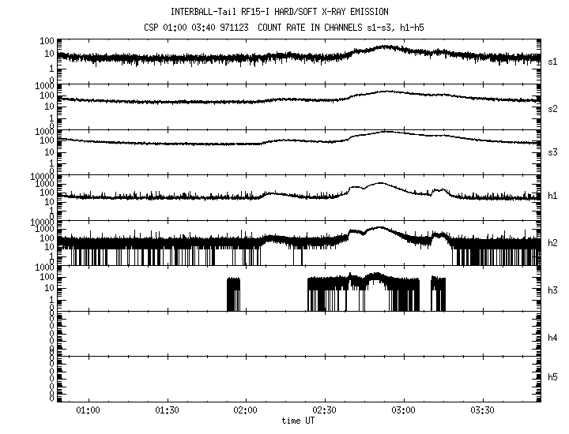The height and width of the screenshot is (434, 569).
Task: Select the 01:30 time axis tick
Action: pos(167,410)
